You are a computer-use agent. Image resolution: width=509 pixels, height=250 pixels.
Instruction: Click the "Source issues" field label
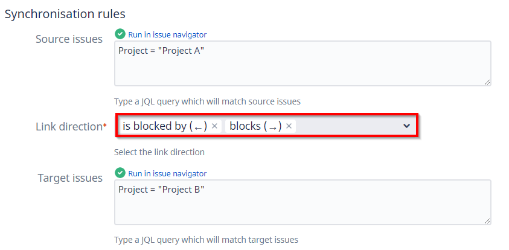tap(69, 40)
